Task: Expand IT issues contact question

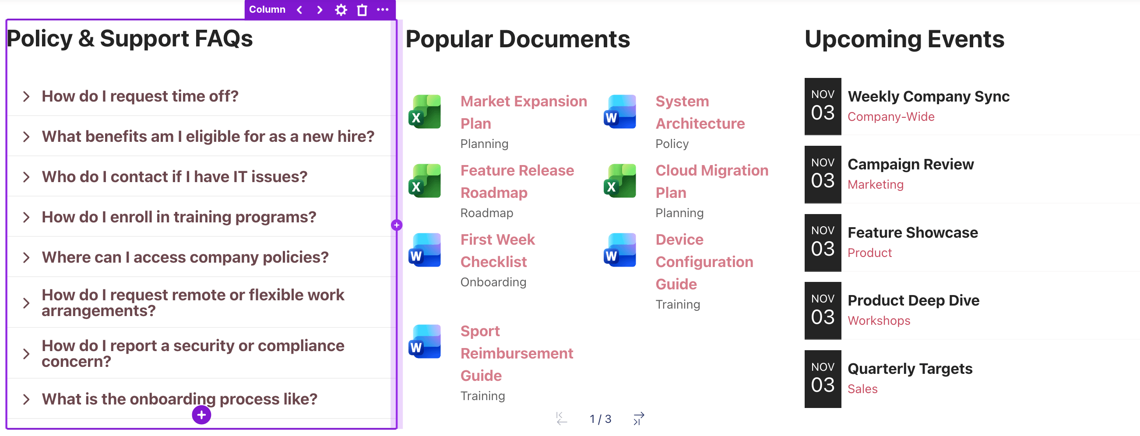Action: [x=201, y=176]
